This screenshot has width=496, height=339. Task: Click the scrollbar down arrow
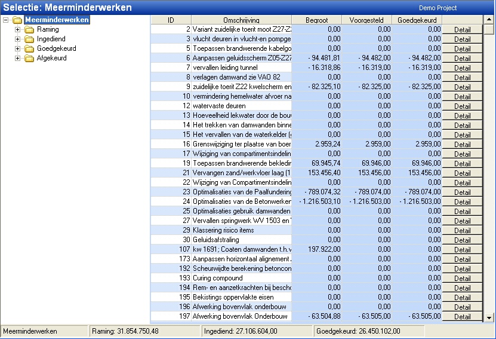[489, 317]
